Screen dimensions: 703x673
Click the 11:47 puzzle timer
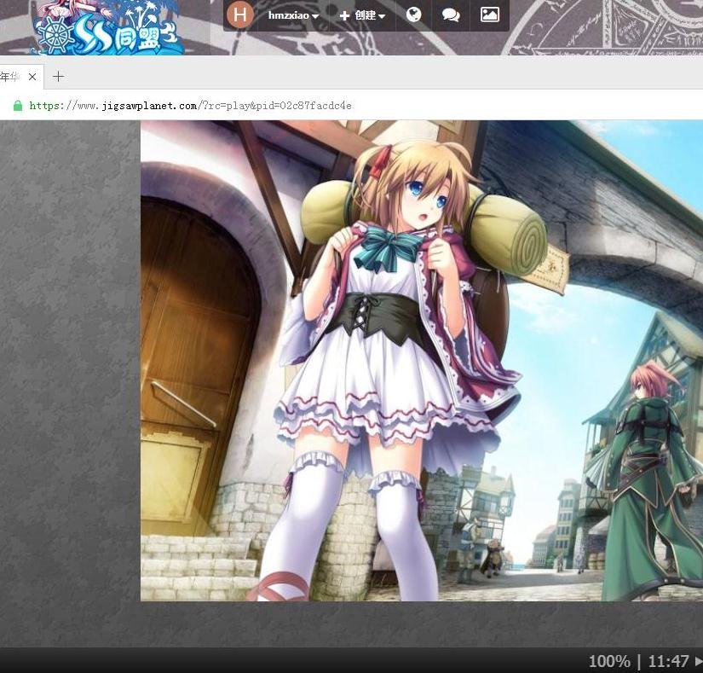[668, 661]
